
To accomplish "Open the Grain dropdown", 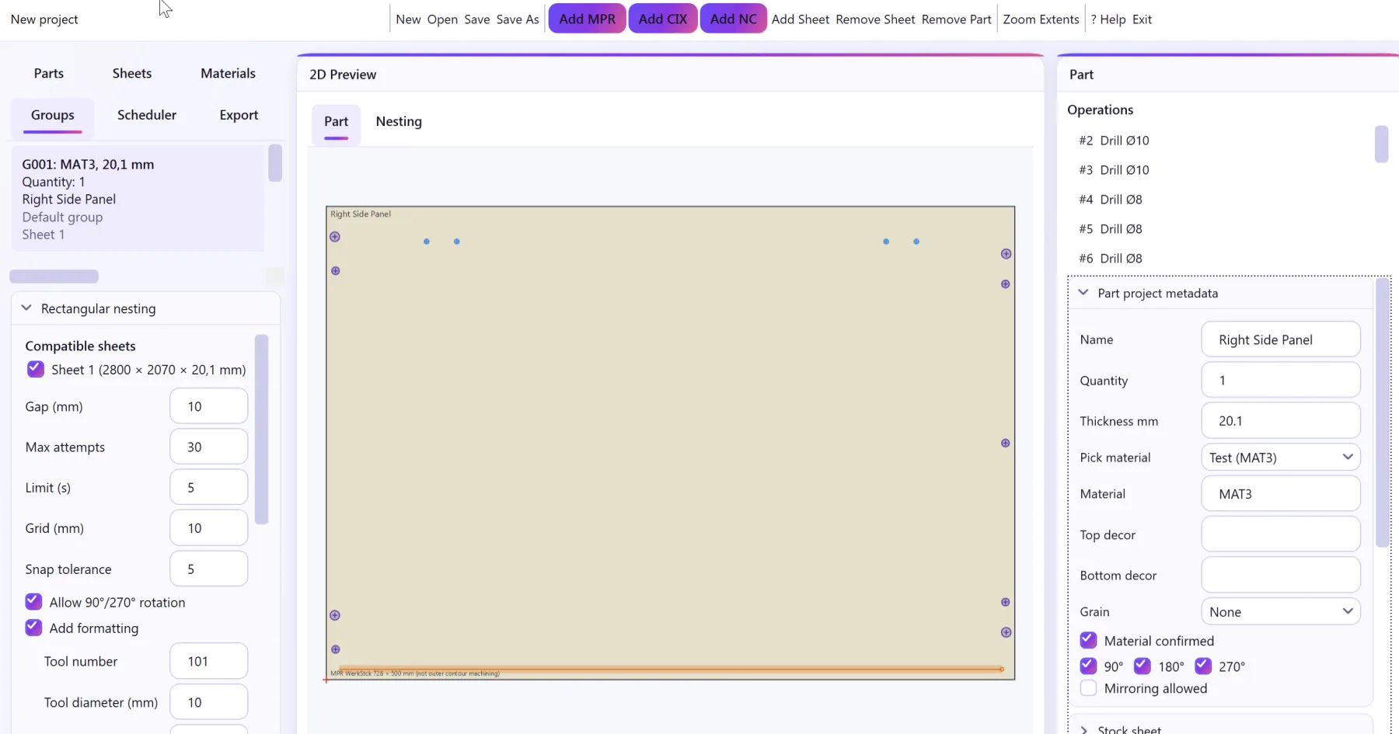I will click(1281, 612).
